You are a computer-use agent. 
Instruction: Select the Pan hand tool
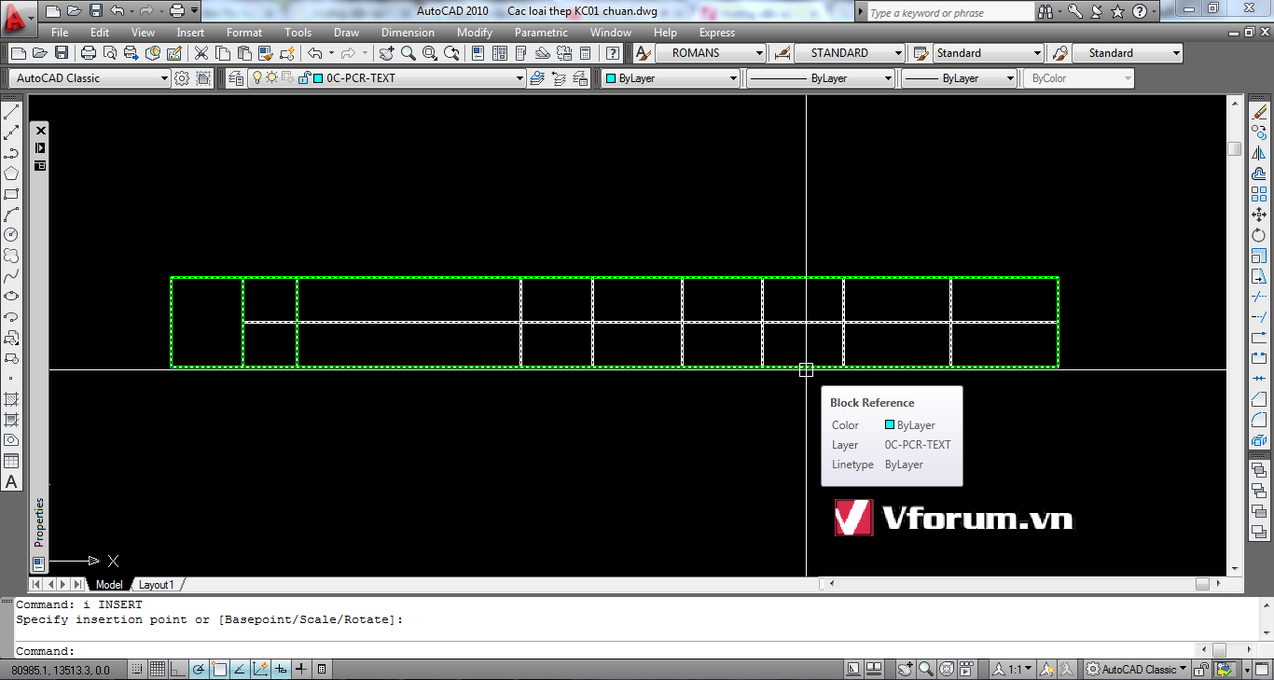387,53
